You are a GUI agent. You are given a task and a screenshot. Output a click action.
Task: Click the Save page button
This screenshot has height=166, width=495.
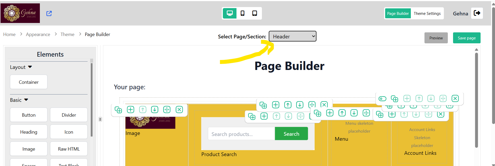coord(467,38)
